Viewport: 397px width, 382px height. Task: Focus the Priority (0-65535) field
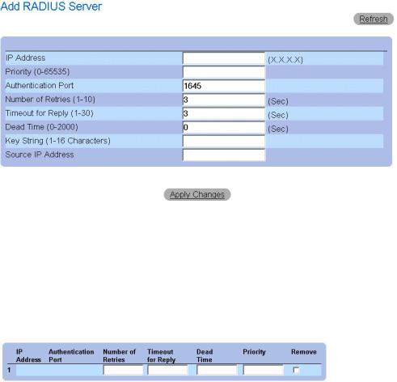tap(224, 72)
